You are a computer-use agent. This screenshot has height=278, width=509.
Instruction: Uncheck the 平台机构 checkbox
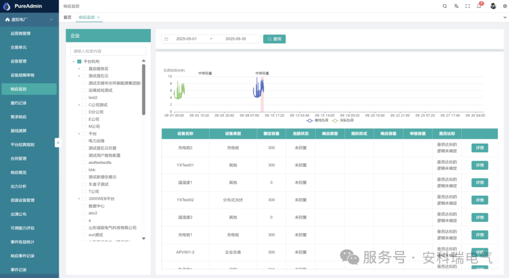(79, 62)
